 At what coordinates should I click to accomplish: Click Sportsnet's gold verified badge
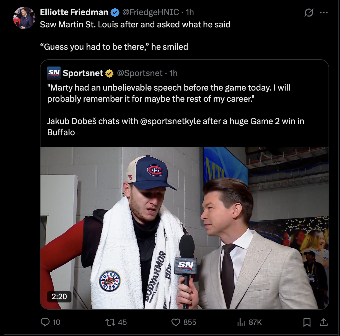[109, 73]
